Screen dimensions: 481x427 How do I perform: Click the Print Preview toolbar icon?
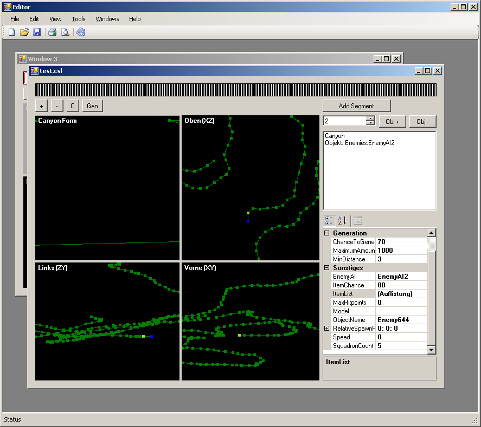65,32
